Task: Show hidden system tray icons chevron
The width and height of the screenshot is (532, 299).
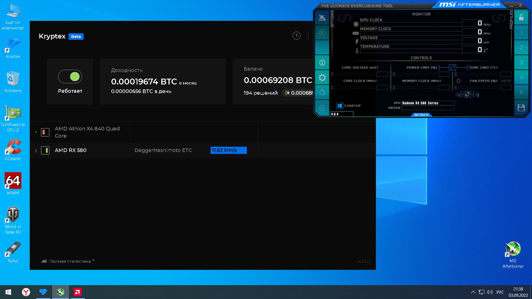Action: coord(473,292)
